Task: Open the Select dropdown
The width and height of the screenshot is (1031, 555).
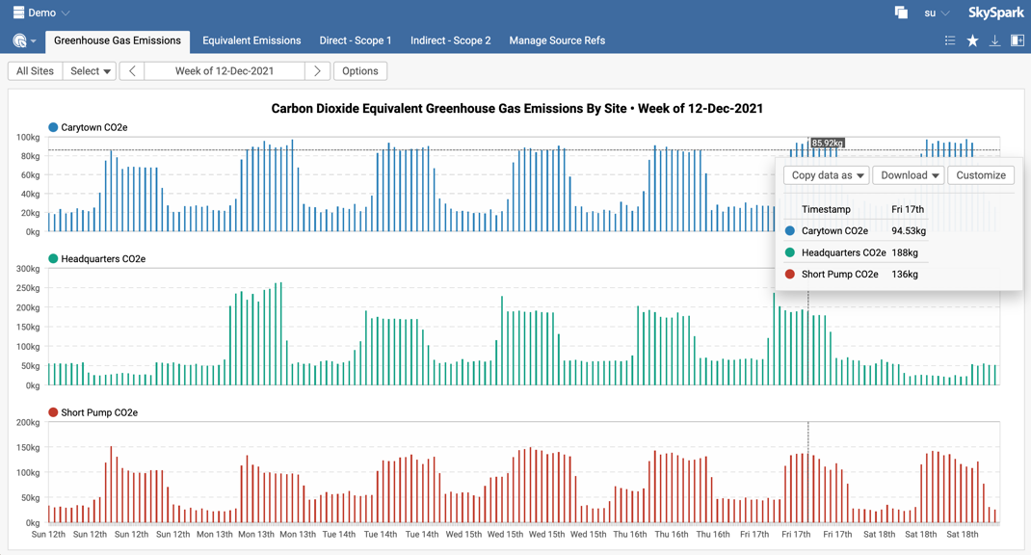Action: pyautogui.click(x=90, y=71)
